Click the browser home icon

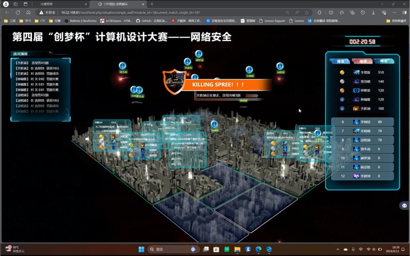coord(28,12)
